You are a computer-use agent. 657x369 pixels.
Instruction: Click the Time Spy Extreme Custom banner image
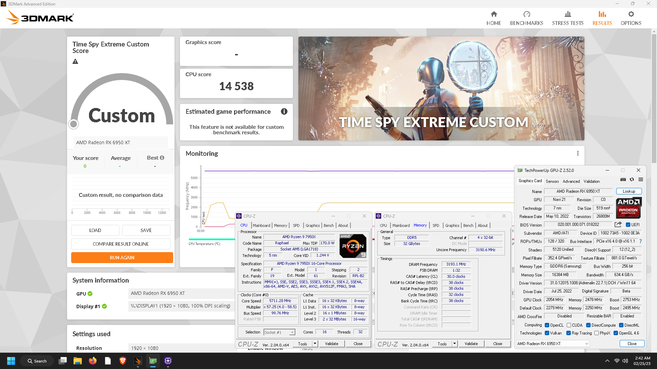point(441,88)
